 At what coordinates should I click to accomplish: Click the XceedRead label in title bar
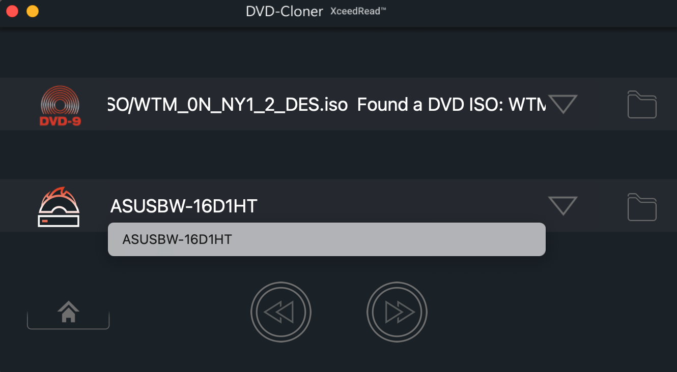(358, 11)
